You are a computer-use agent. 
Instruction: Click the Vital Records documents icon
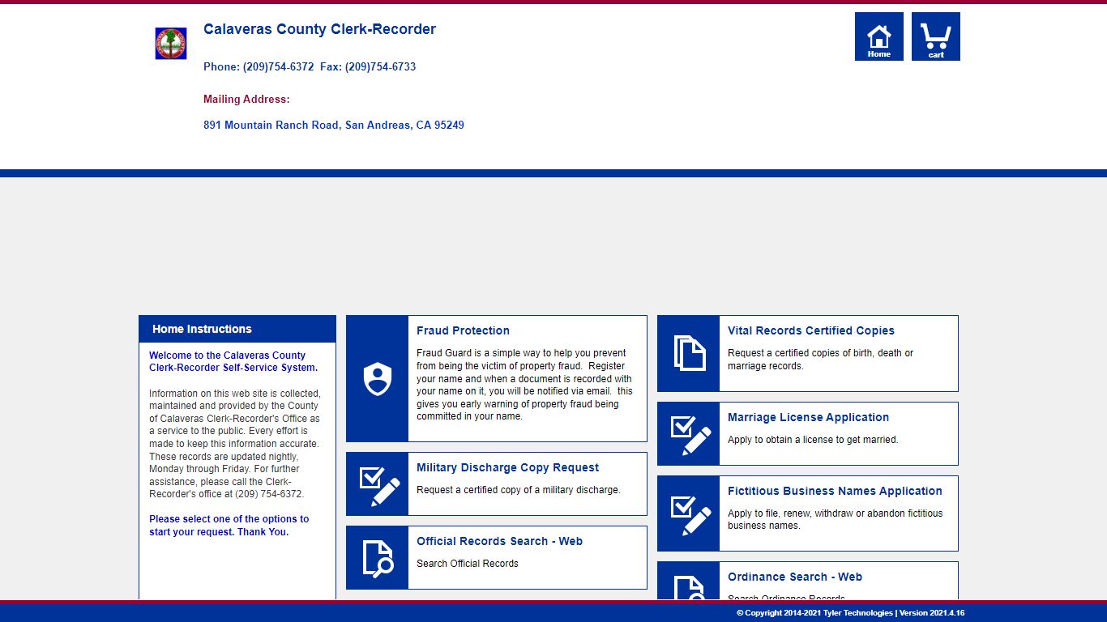click(x=689, y=353)
